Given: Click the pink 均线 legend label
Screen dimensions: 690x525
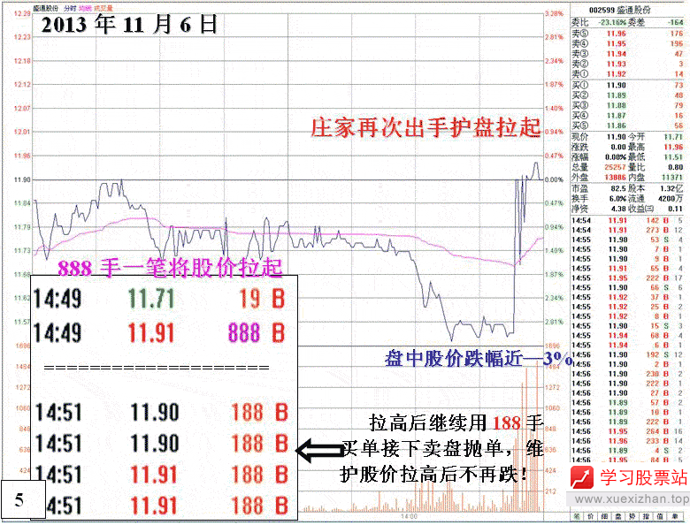Looking at the screenshot, I should [x=84, y=8].
